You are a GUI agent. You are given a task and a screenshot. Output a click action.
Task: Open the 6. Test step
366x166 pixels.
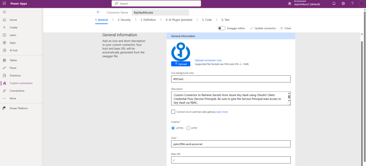pyautogui.click(x=226, y=20)
